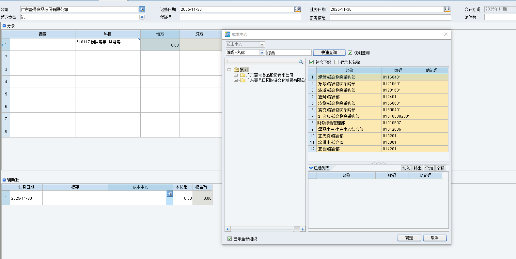This screenshot has height=259, width=516.
Task: Click the 快速查询 button
Action: 329,53
